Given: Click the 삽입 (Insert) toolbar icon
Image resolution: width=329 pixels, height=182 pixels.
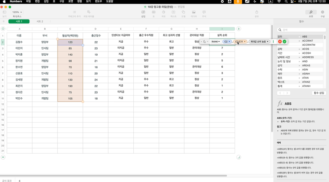Looking at the screenshot, I should [x=143, y=12].
